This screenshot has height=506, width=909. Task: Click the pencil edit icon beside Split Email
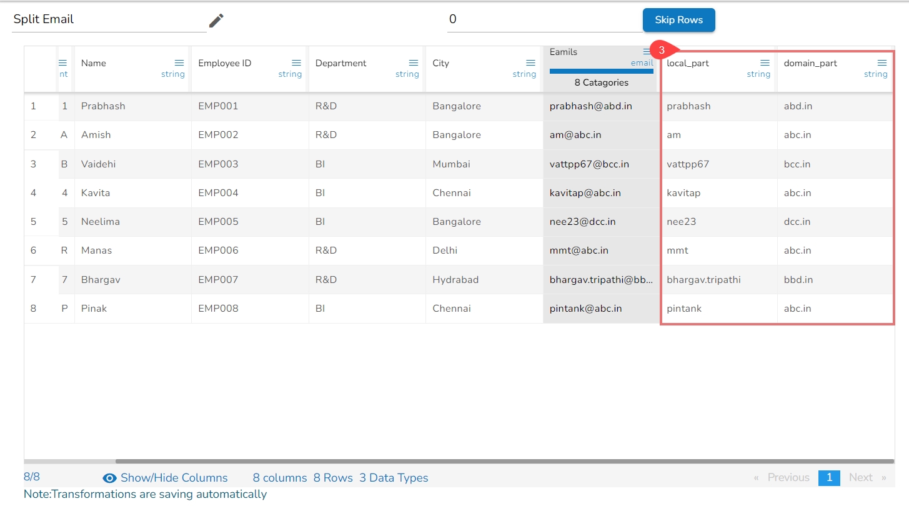tap(216, 21)
